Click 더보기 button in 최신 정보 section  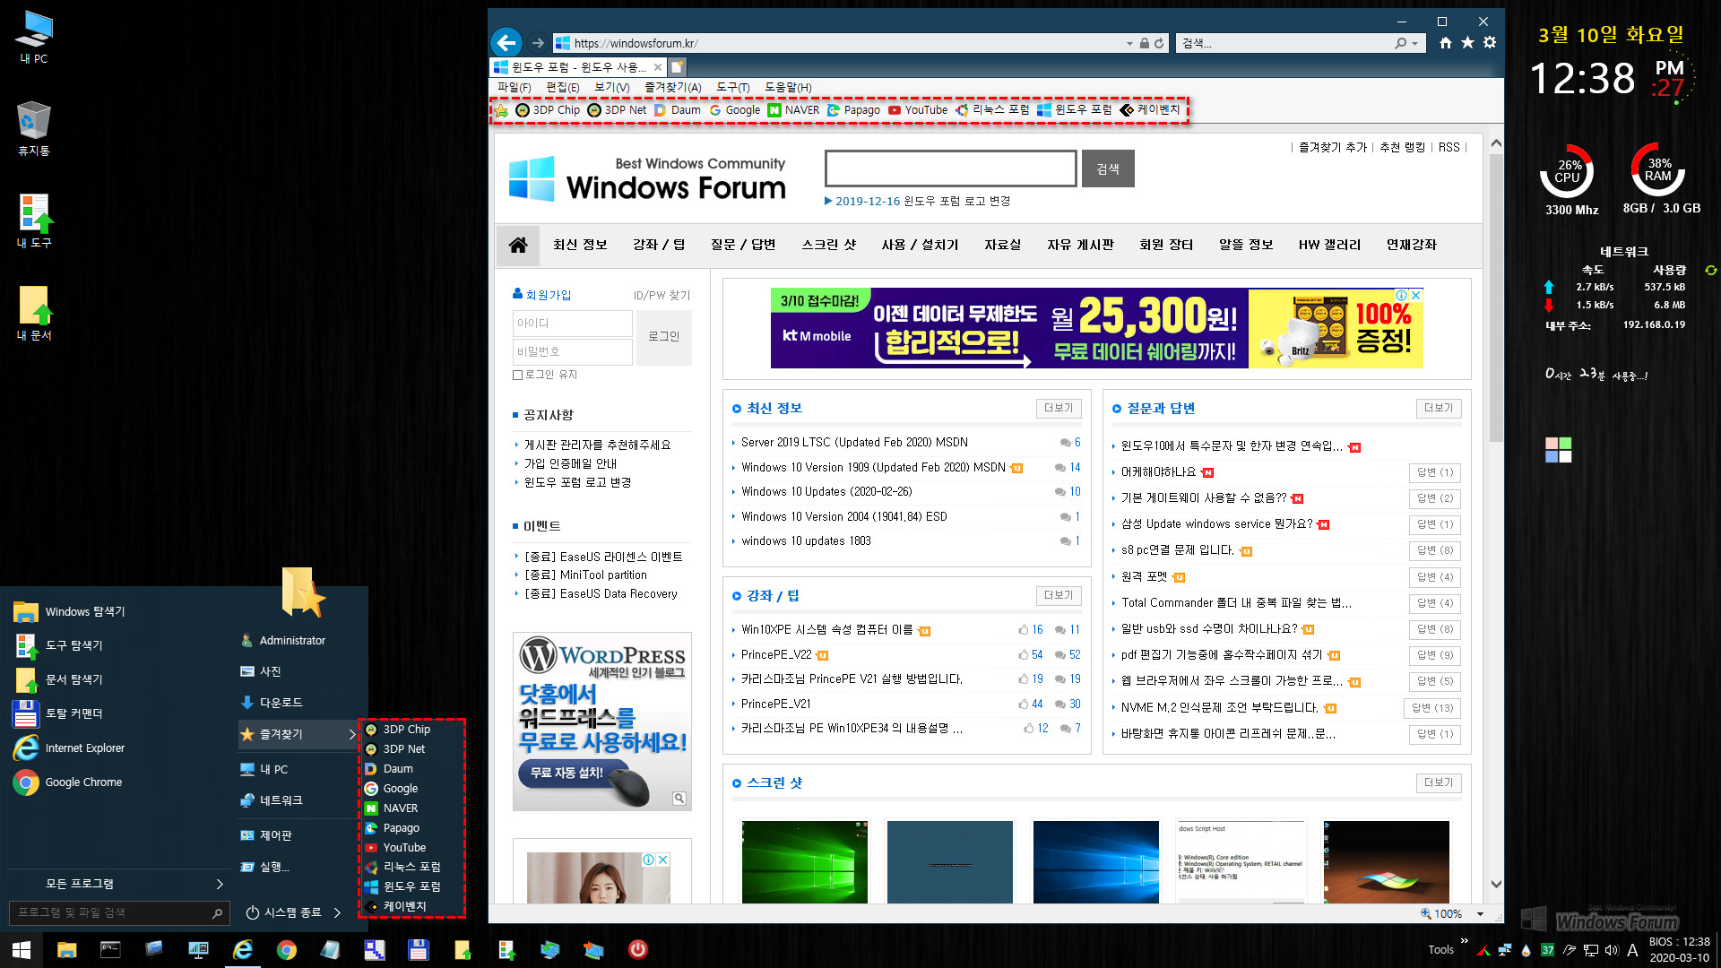tap(1059, 409)
